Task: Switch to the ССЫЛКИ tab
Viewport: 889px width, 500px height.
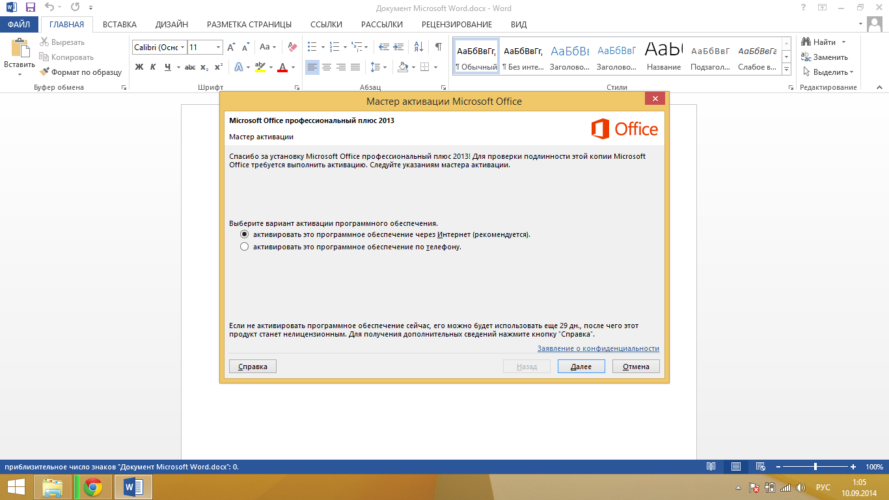Action: click(326, 25)
